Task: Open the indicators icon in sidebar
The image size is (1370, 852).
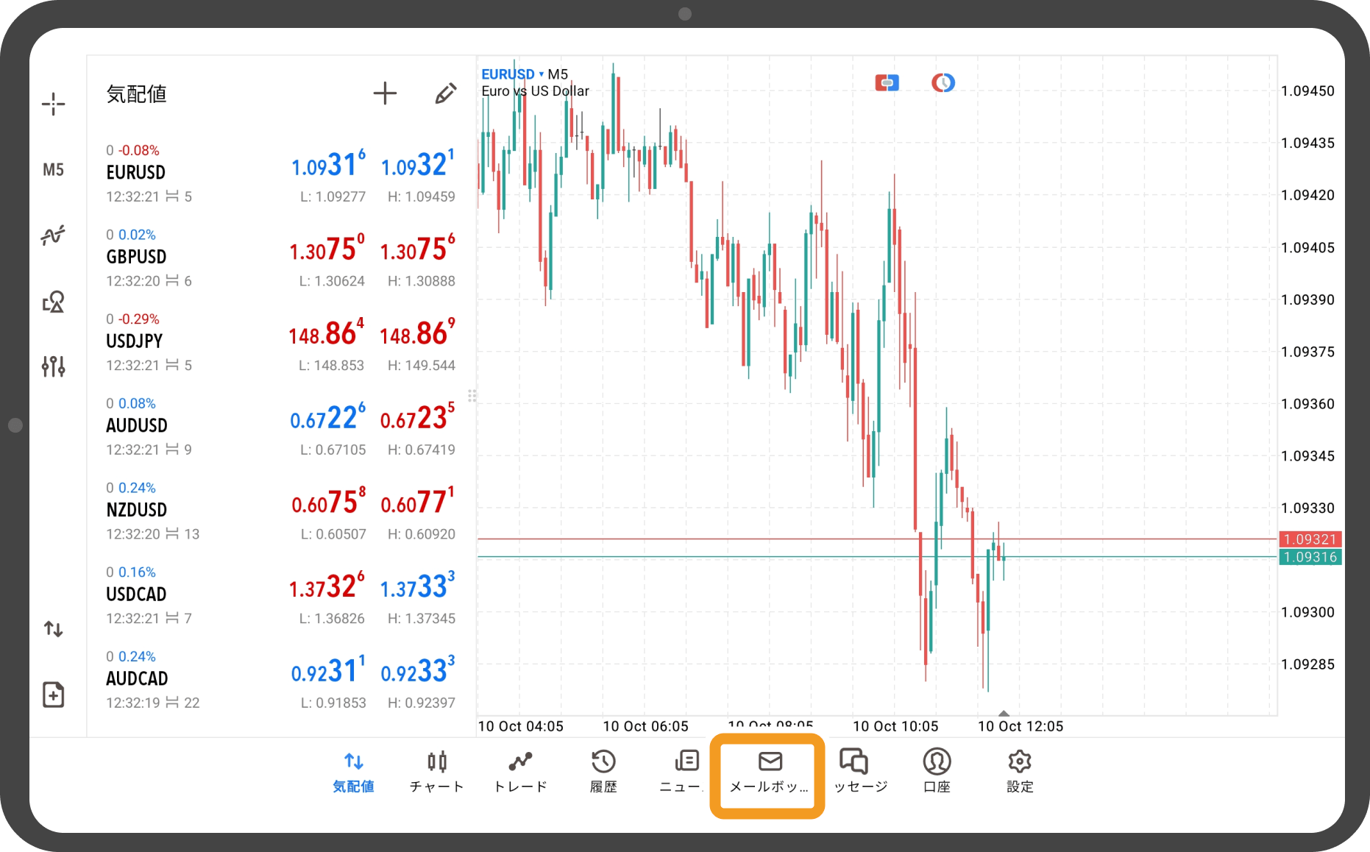Action: pos(53,235)
